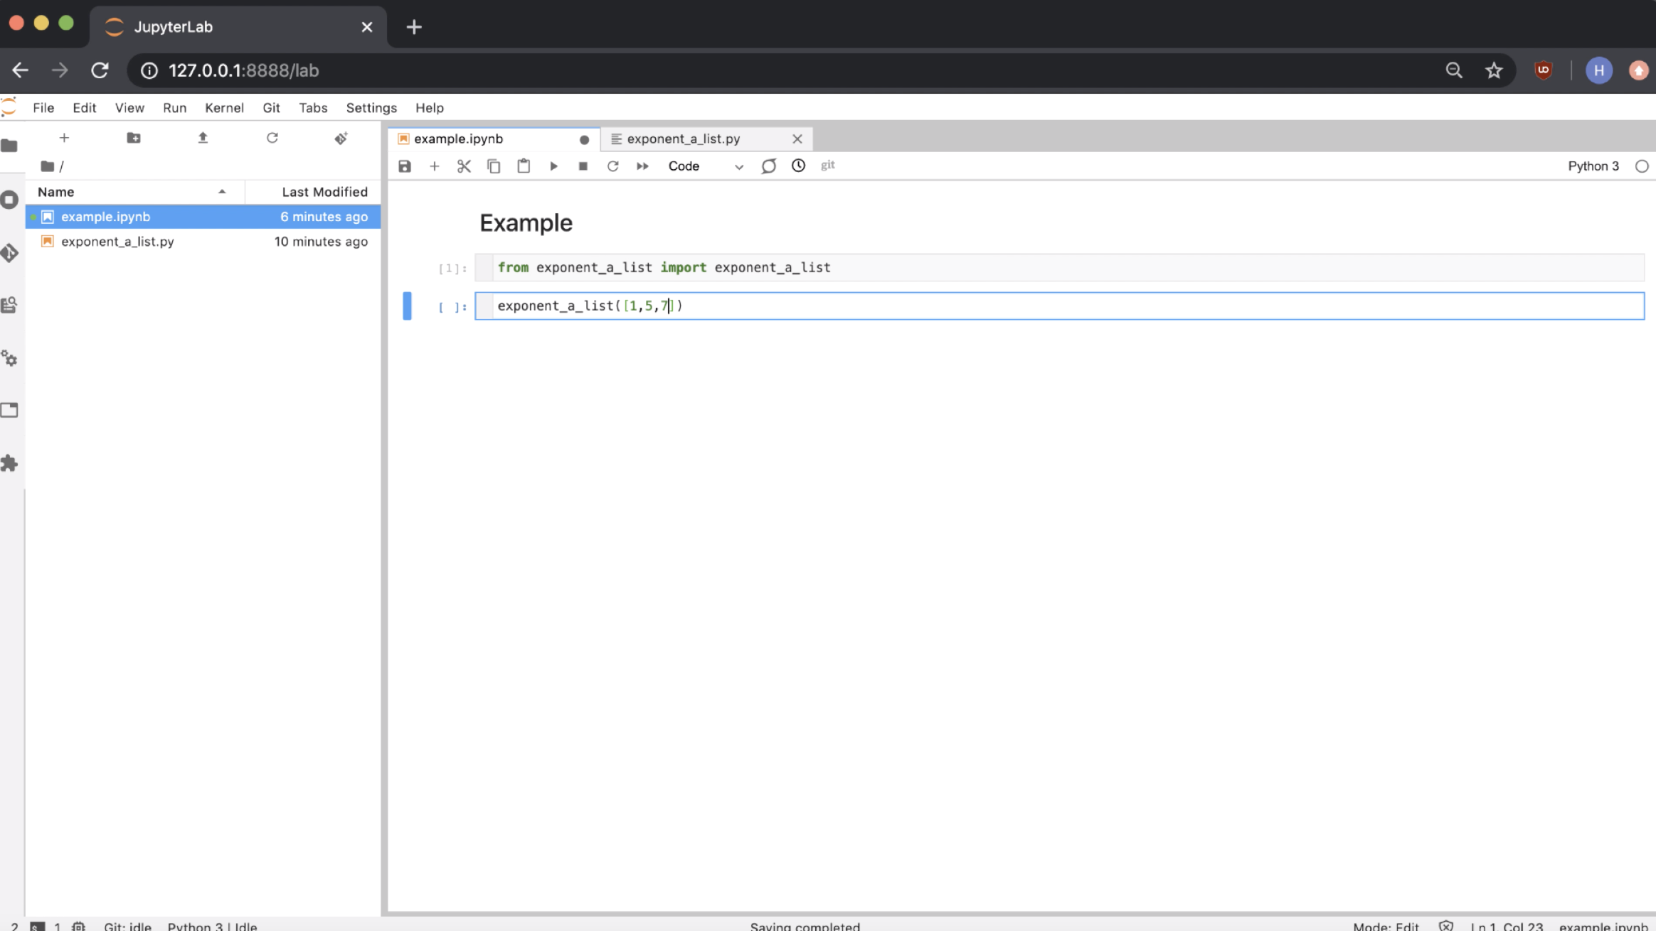1656x931 pixels.
Task: Upload files using the upload arrow icon
Action: pyautogui.click(x=203, y=138)
